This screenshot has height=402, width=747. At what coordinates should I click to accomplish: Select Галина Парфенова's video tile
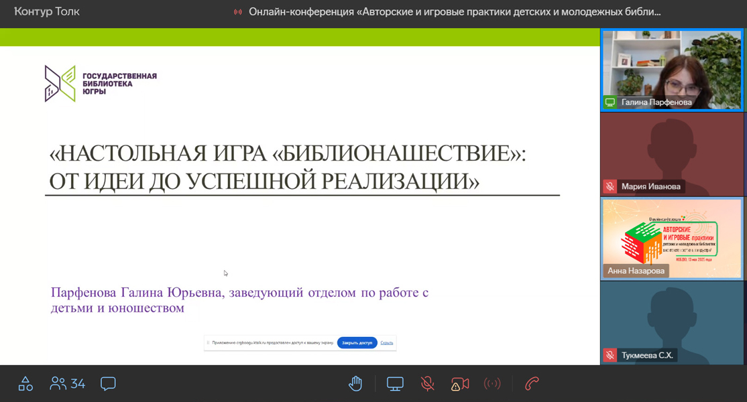coord(673,67)
